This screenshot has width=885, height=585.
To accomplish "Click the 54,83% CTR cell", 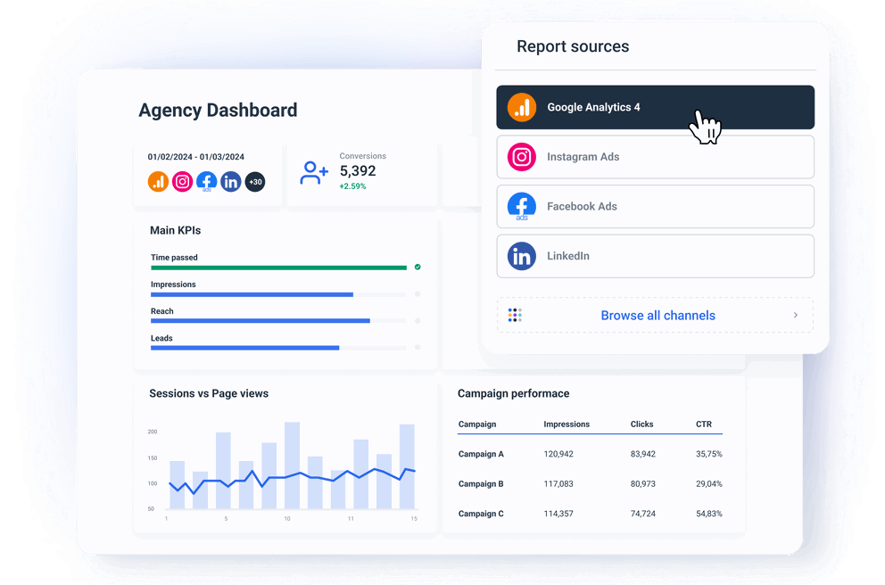I will (709, 514).
